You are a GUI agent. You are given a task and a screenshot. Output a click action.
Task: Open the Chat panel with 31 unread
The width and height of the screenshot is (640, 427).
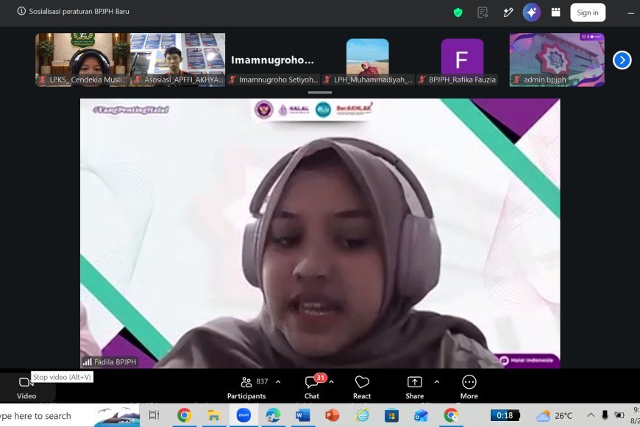pyautogui.click(x=312, y=388)
